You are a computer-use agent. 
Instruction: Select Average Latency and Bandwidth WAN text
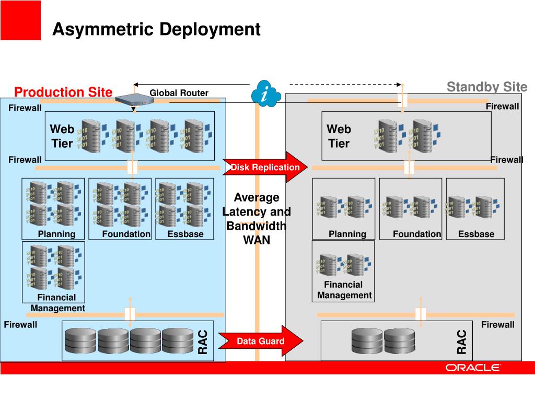click(x=257, y=219)
